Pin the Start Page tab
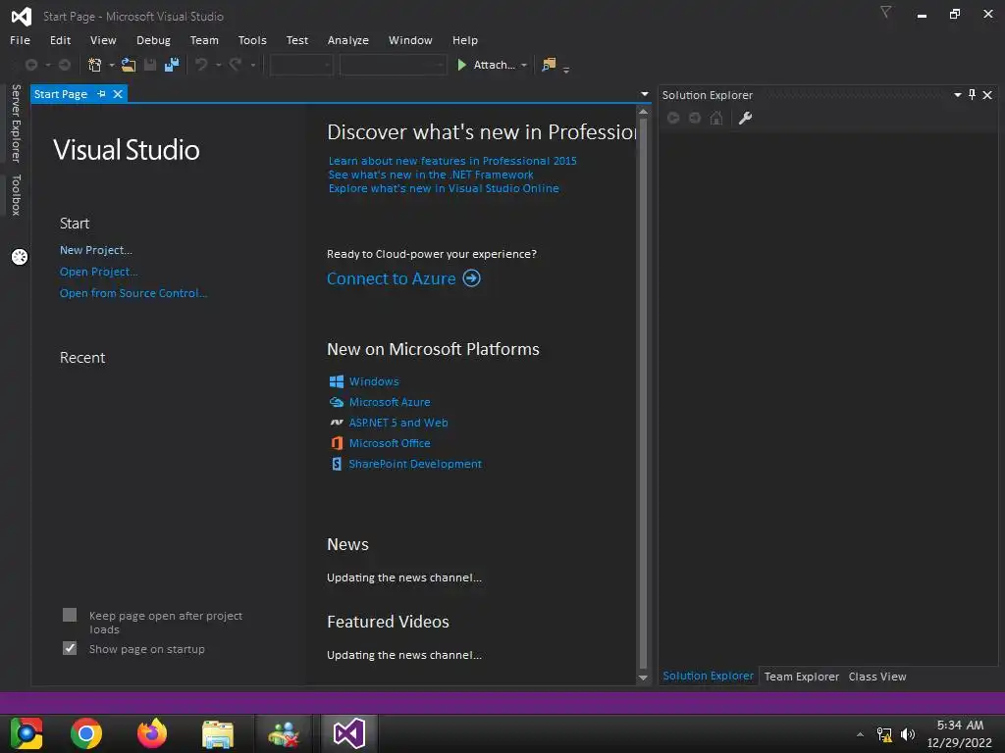Screen dimensions: 1005x753 pos(101,94)
